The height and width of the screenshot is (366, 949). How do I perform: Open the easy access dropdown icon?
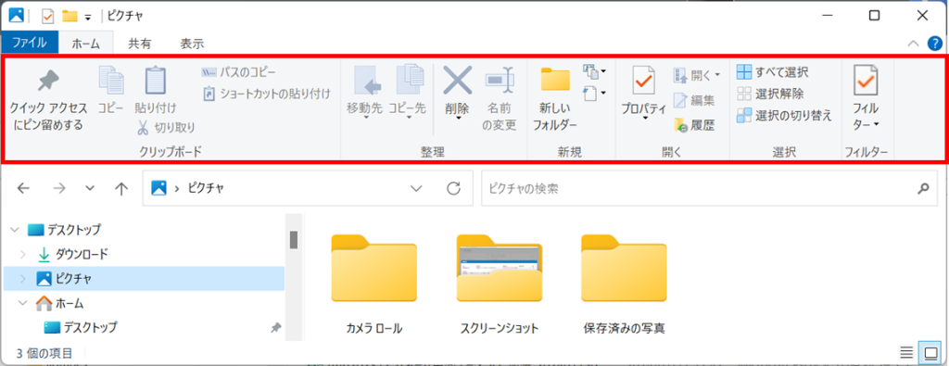click(594, 94)
